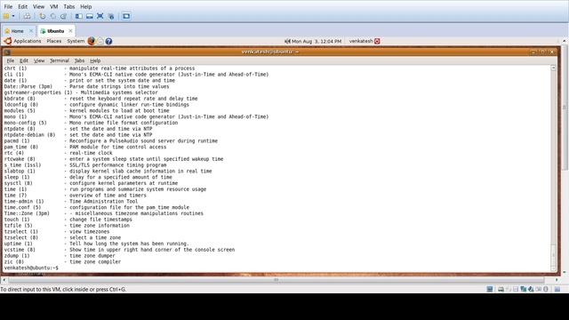The height and width of the screenshot is (320, 569).
Task: Launch Firefox from the Ubuntu panel
Action: click(91, 41)
